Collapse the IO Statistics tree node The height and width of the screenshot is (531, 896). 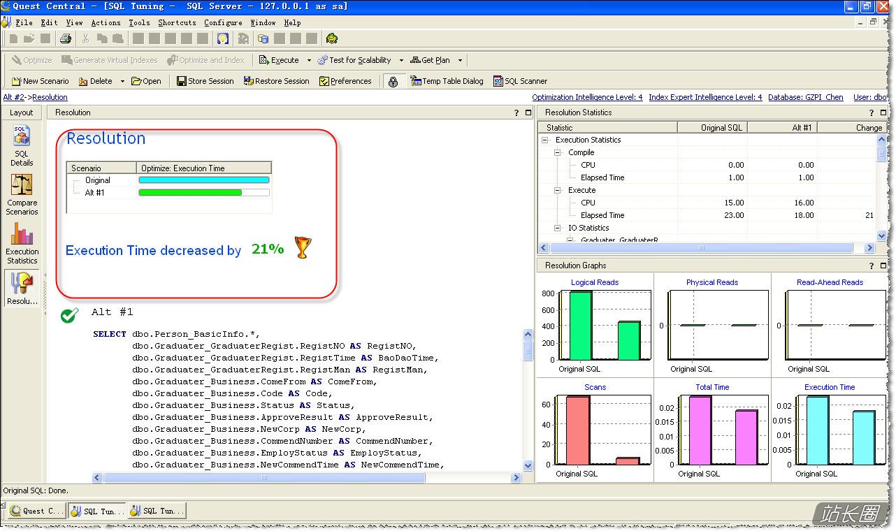pyautogui.click(x=558, y=228)
